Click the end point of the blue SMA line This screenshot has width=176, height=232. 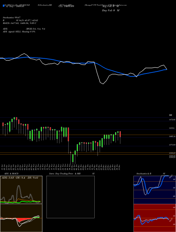tap(166, 69)
